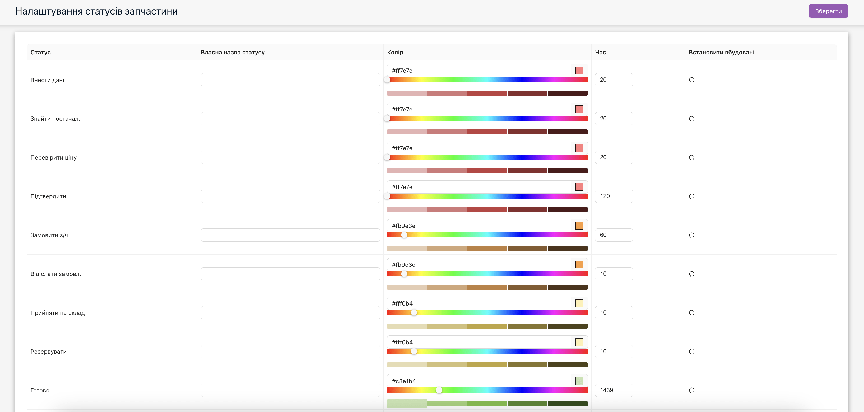Screen dimensions: 864x412
Task: Open color swatch for 'Внести дані'
Action: pyautogui.click(x=579, y=71)
